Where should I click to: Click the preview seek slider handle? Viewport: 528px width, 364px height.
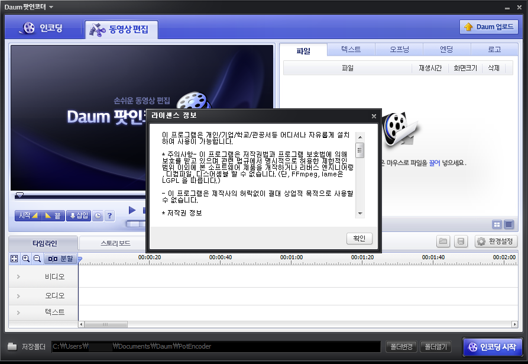click(20, 195)
